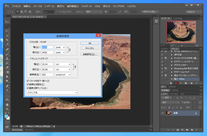Select the Horizontal Type tool

[x=7, y=90]
